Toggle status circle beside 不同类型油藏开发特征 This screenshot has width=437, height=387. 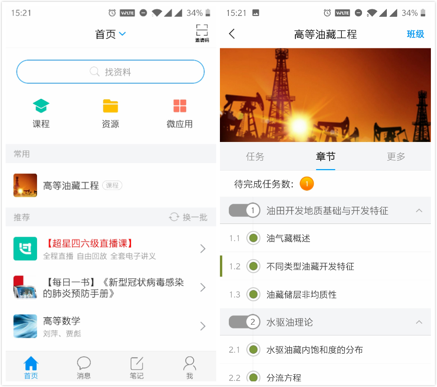click(253, 266)
